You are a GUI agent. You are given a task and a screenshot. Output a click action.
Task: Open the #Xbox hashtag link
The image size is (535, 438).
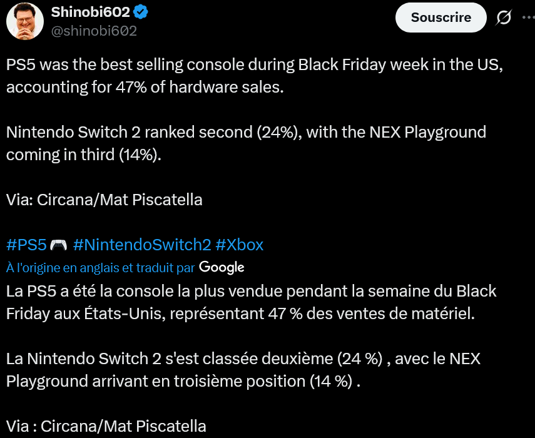[x=239, y=245]
